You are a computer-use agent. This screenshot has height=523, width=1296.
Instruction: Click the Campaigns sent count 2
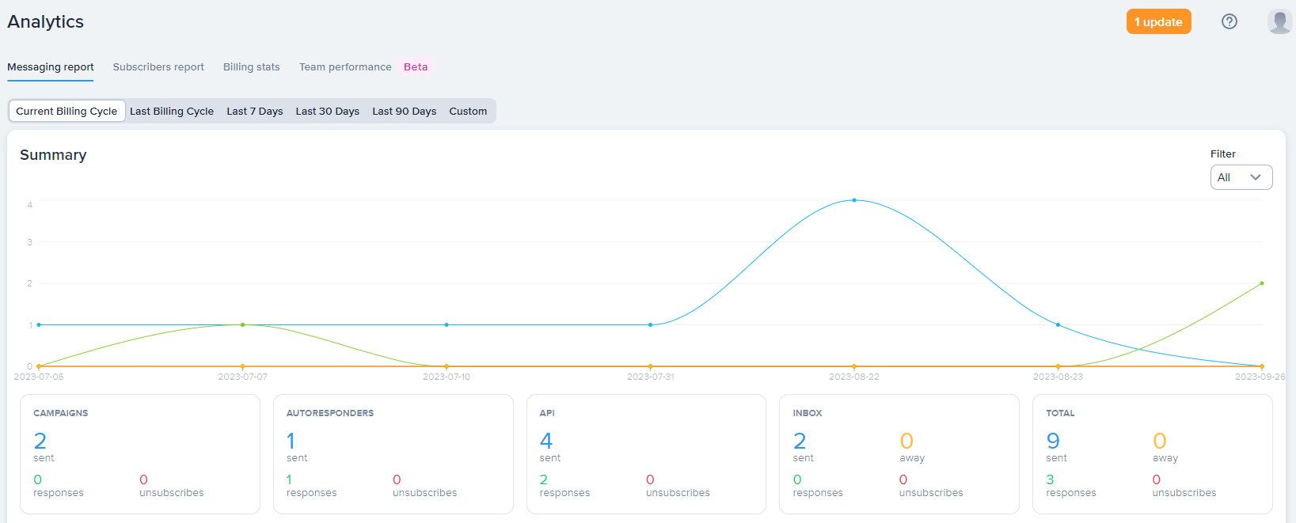40,441
